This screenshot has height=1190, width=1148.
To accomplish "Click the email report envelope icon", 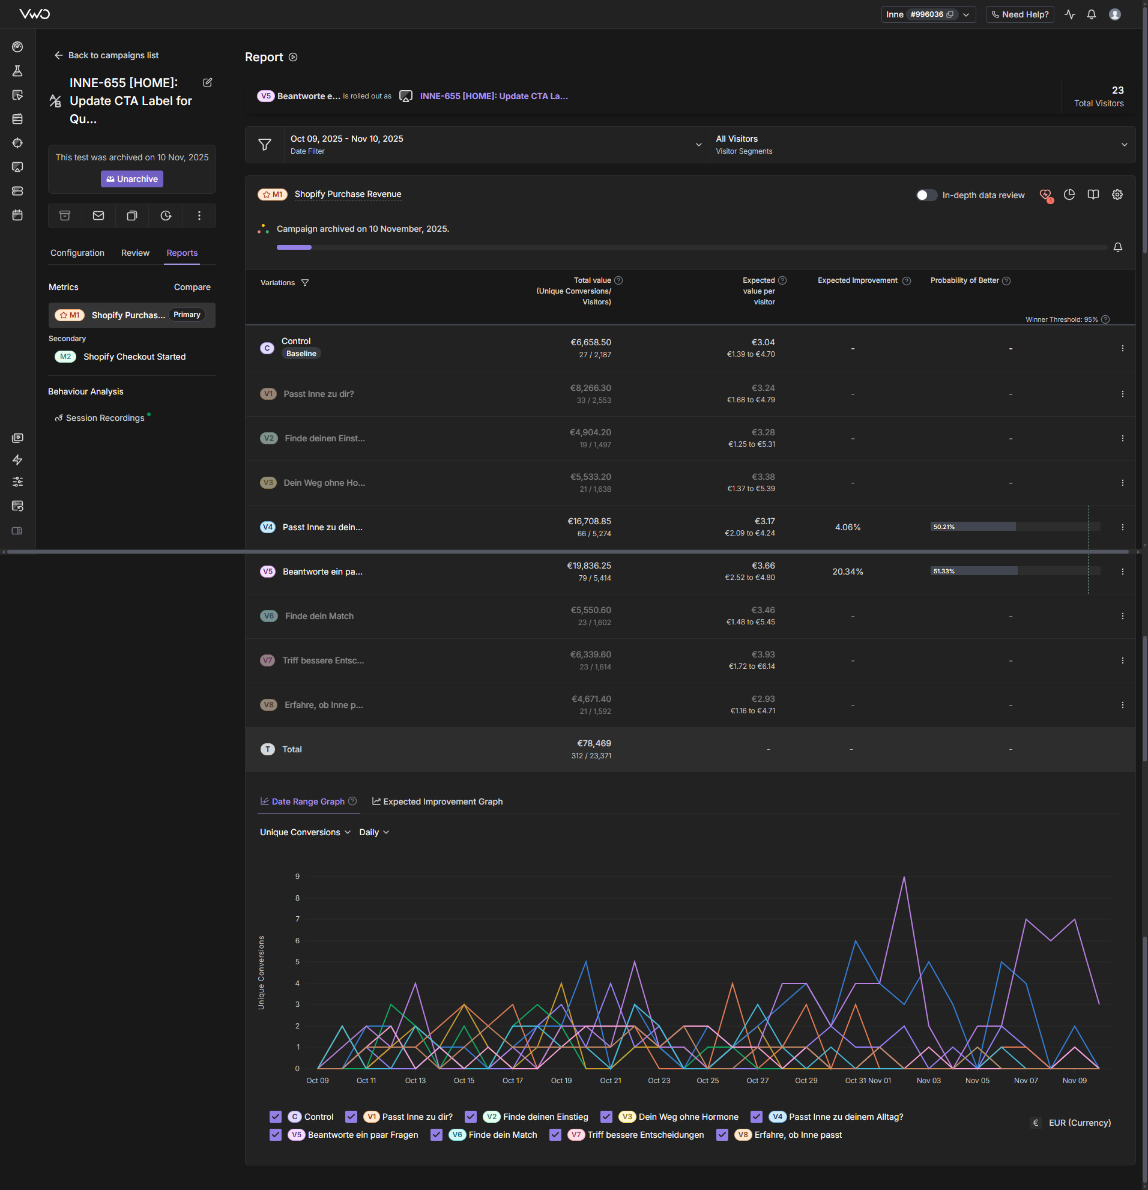I will [98, 216].
